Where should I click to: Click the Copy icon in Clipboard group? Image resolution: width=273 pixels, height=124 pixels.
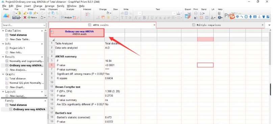[x=53, y=13]
